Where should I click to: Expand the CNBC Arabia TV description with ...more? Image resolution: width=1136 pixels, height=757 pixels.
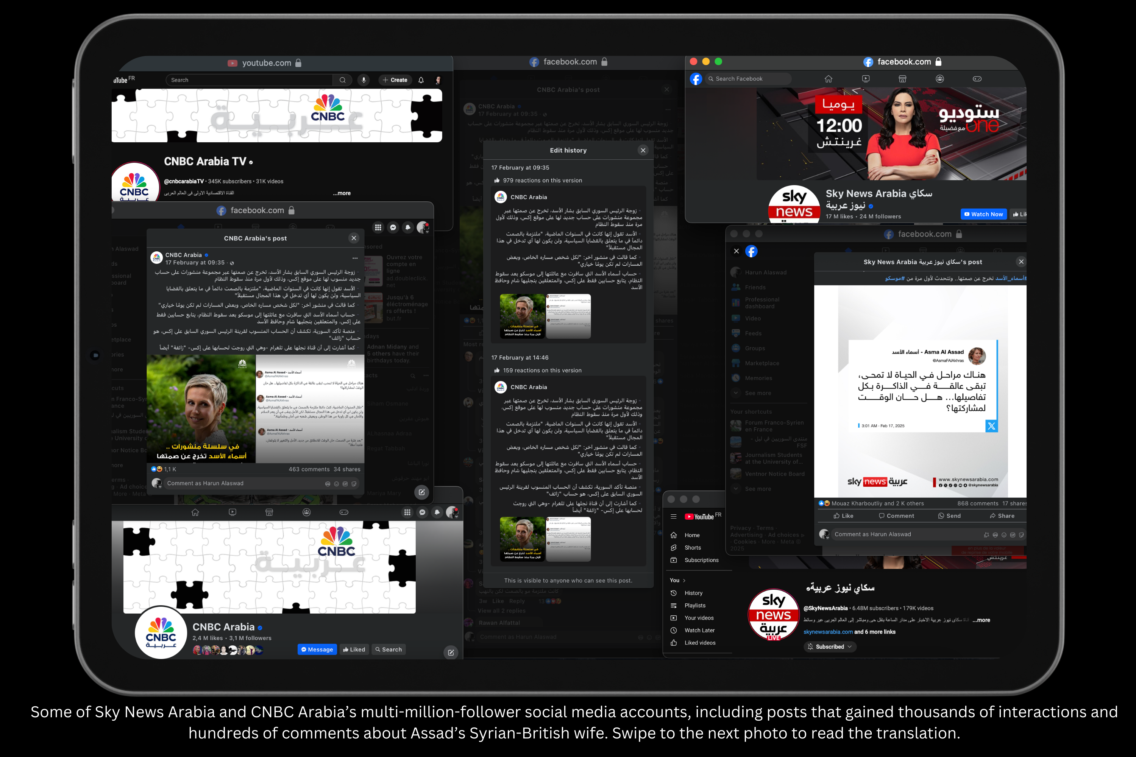point(342,193)
